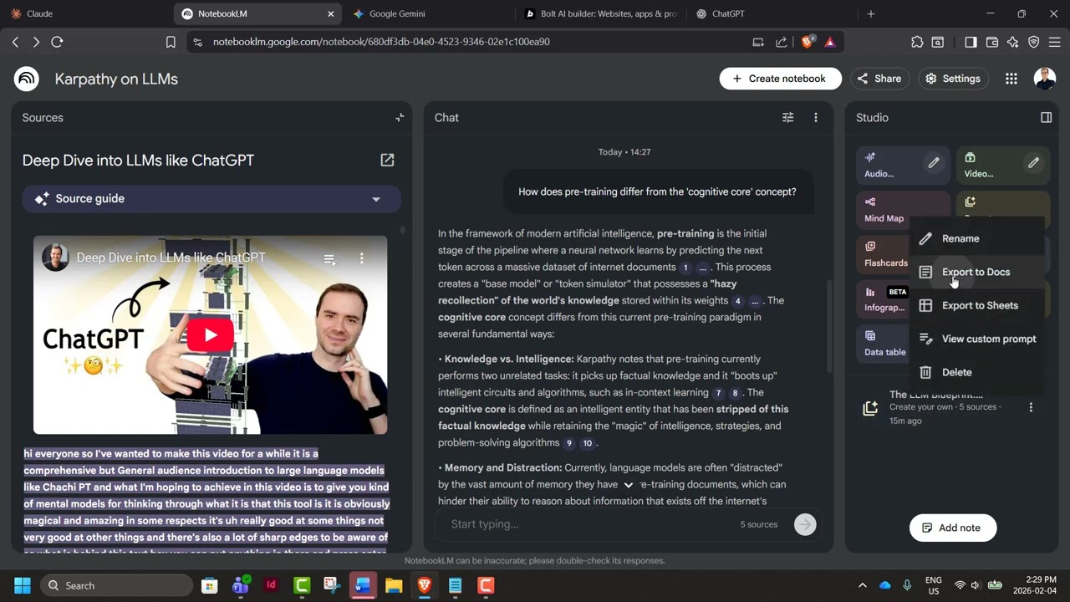Viewport: 1070px width, 602px height.
Task: Open Brave Wallet icon
Action: [992, 42]
